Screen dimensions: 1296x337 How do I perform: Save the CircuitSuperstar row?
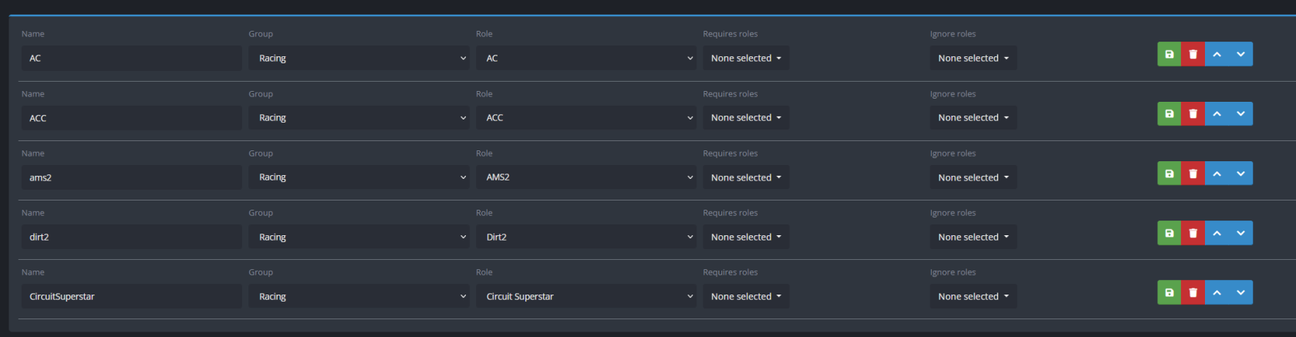[1169, 292]
